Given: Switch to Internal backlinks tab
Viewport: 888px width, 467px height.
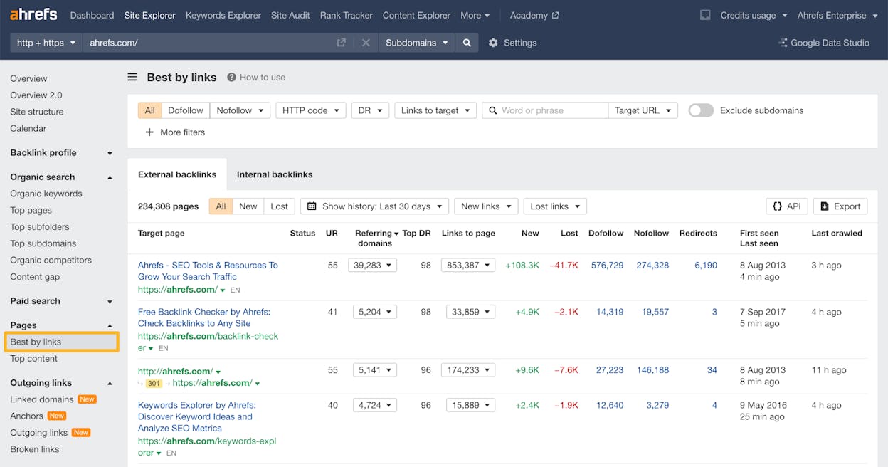Looking at the screenshot, I should [x=275, y=174].
